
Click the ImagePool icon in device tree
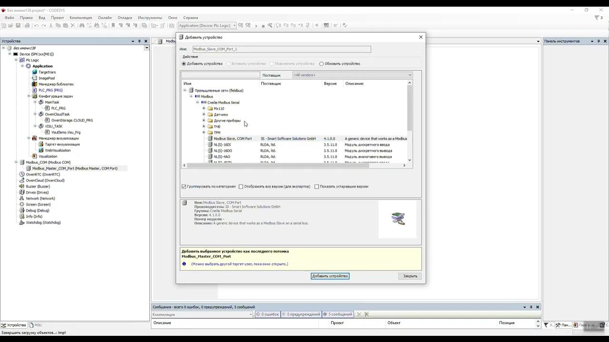click(35, 78)
